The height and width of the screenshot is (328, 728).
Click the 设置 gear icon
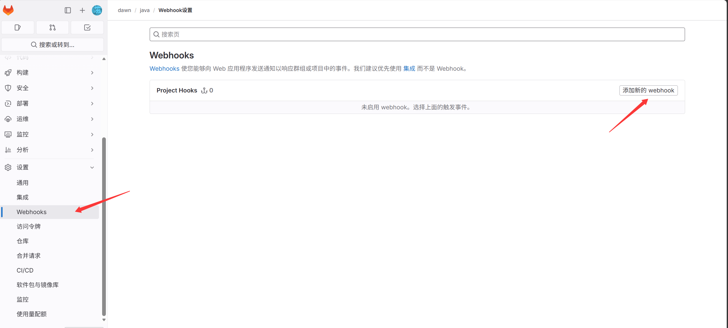coord(8,167)
